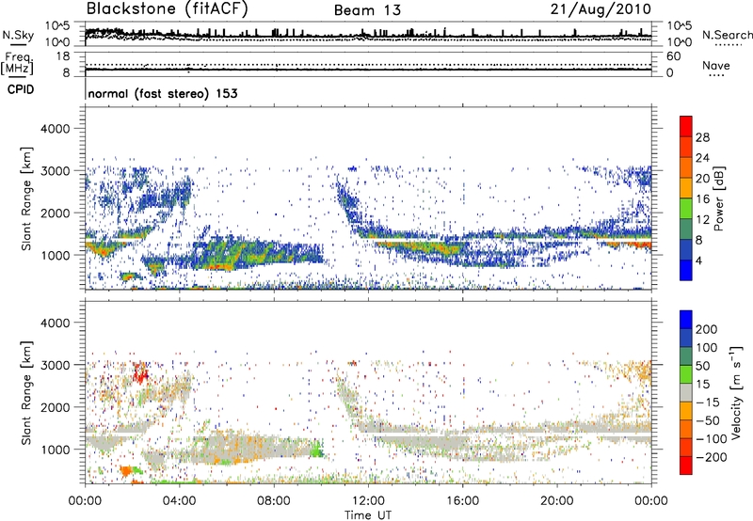Click the "20" tick on the Power colorbar
Image resolution: width=753 pixels, height=521 pixels.
(x=702, y=179)
